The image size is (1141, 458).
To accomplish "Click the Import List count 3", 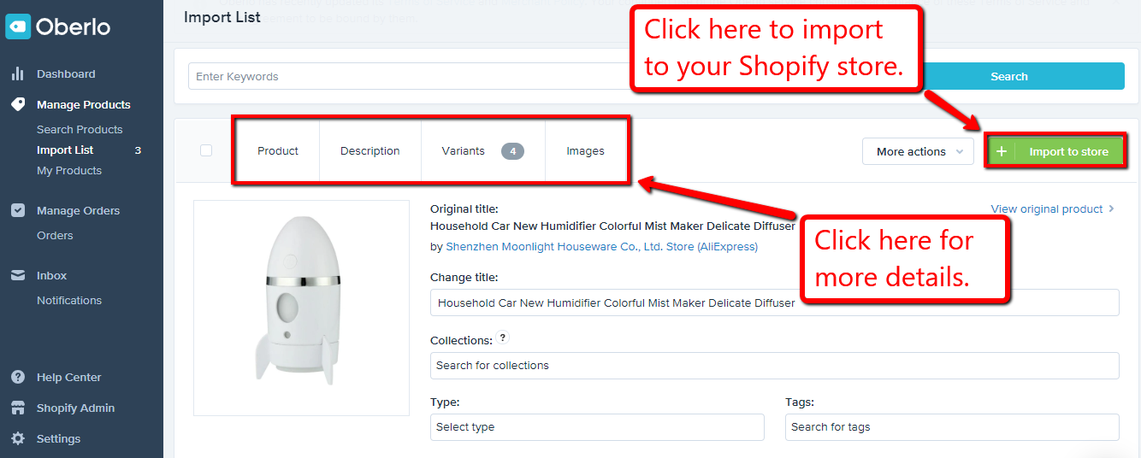I will click(138, 150).
